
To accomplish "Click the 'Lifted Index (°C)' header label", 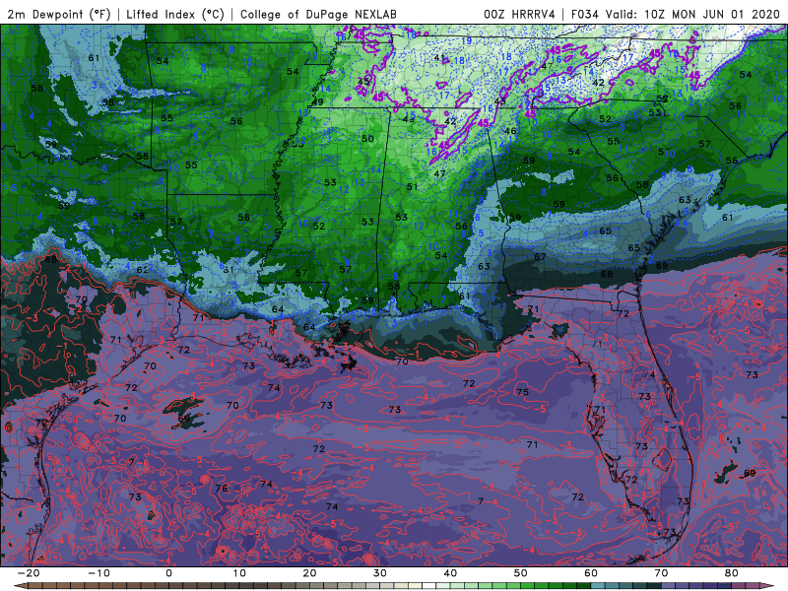I will point(175,14).
